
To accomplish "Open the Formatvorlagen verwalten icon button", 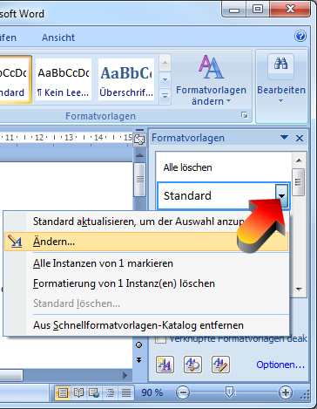I will (x=220, y=365).
